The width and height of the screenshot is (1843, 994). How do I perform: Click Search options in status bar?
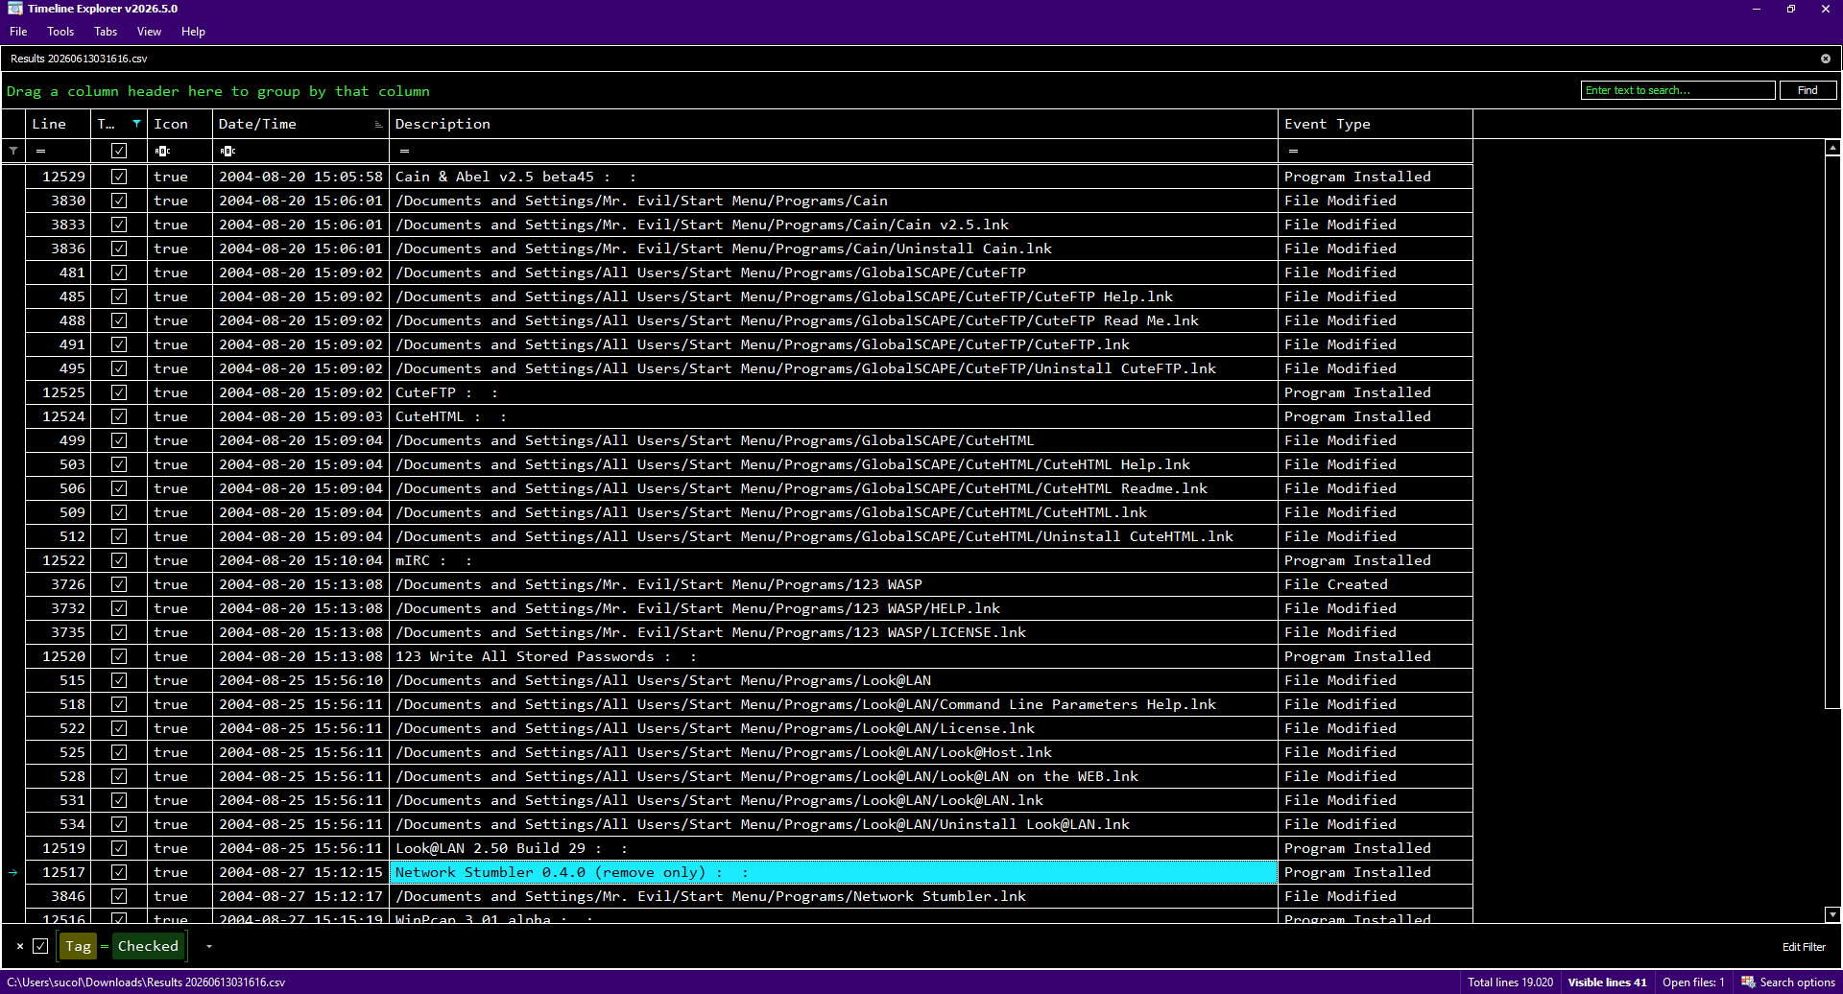(1797, 982)
